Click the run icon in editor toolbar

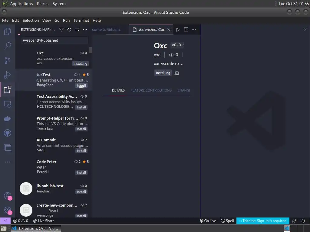pos(178,30)
